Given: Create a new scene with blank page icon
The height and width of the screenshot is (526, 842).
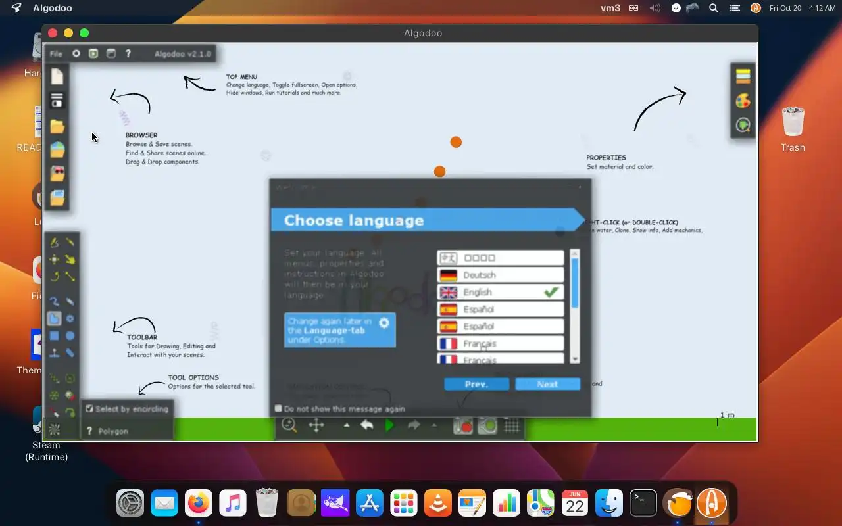Looking at the screenshot, I should (x=57, y=76).
